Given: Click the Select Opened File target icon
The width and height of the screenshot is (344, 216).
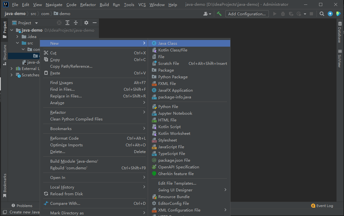Looking at the screenshot, I should tap(59, 23).
